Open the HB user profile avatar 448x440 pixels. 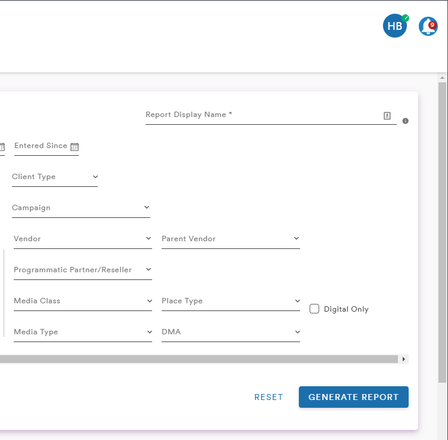[x=394, y=26]
